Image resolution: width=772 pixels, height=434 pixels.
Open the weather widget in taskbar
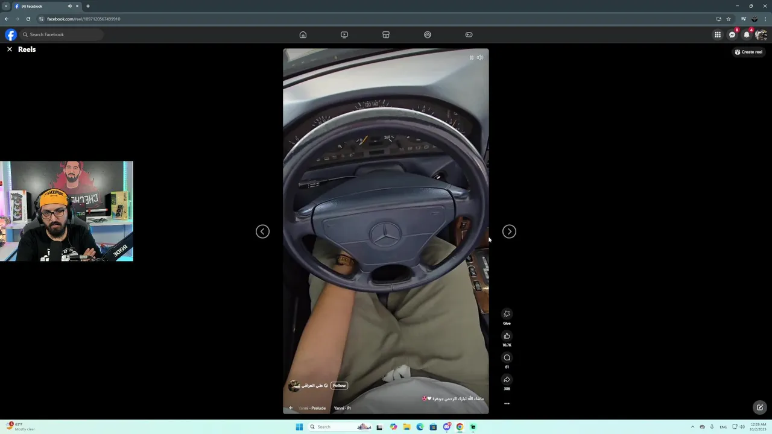pyautogui.click(x=21, y=427)
